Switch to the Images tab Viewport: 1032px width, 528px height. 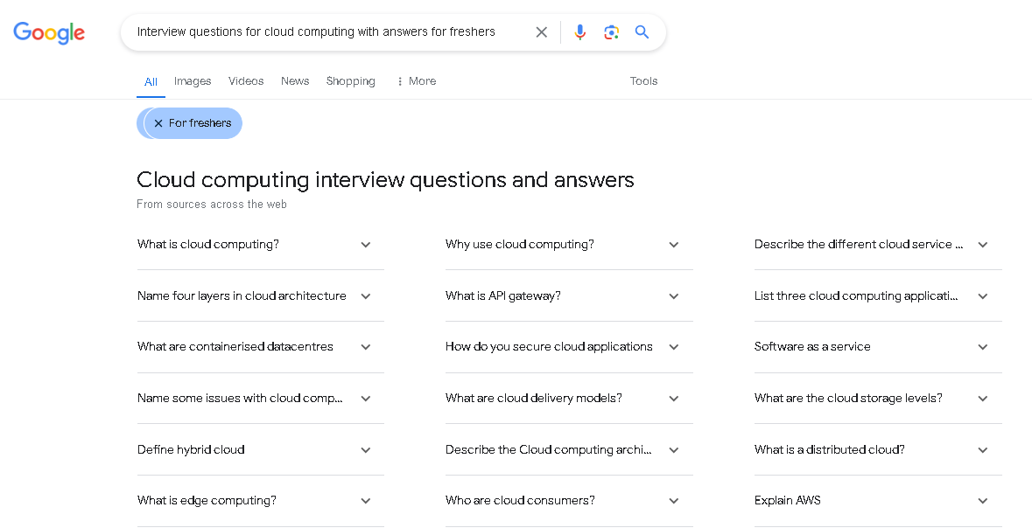coord(193,81)
